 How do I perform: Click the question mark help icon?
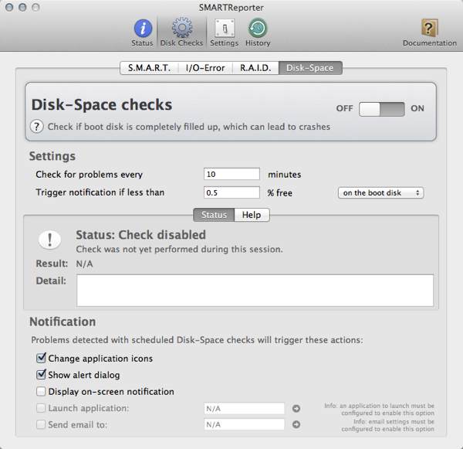[x=36, y=127]
